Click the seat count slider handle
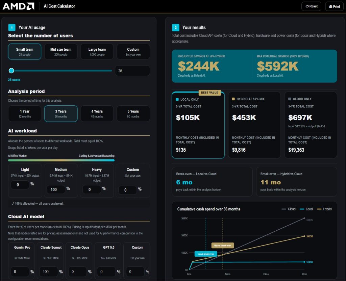The height and width of the screenshot is (281, 346). (11, 71)
